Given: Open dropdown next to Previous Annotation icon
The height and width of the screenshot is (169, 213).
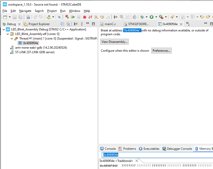Looking at the screenshot, I should pyautogui.click(x=197, y=17).
